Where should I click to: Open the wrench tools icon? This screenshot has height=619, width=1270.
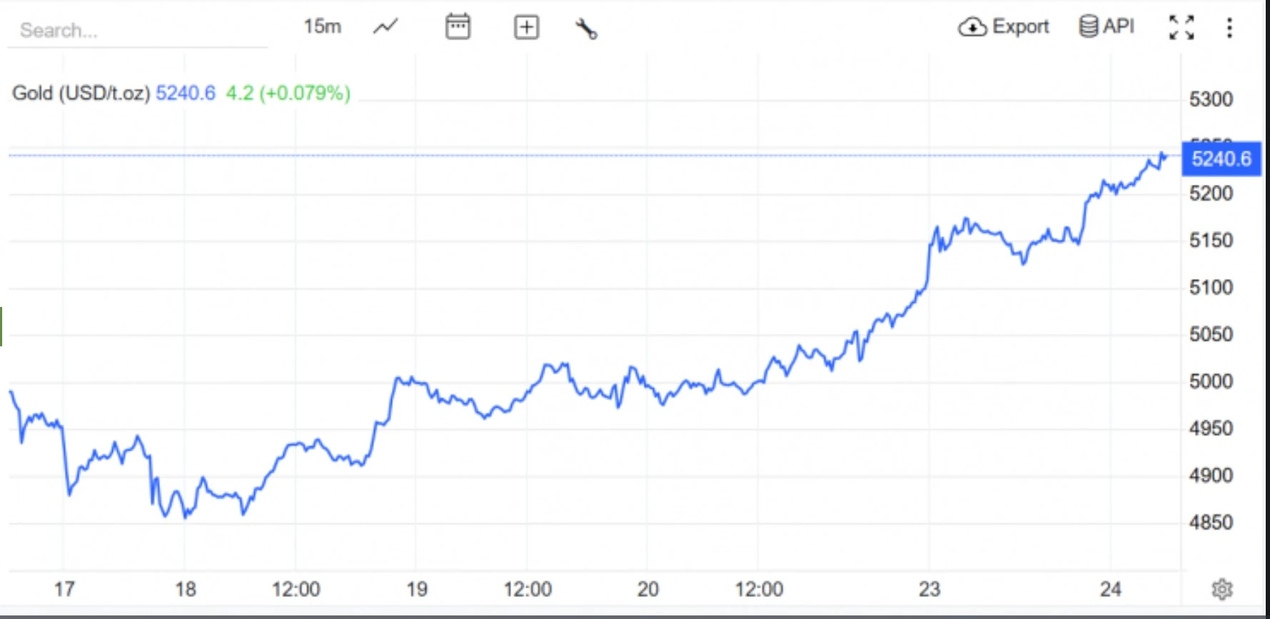586,29
